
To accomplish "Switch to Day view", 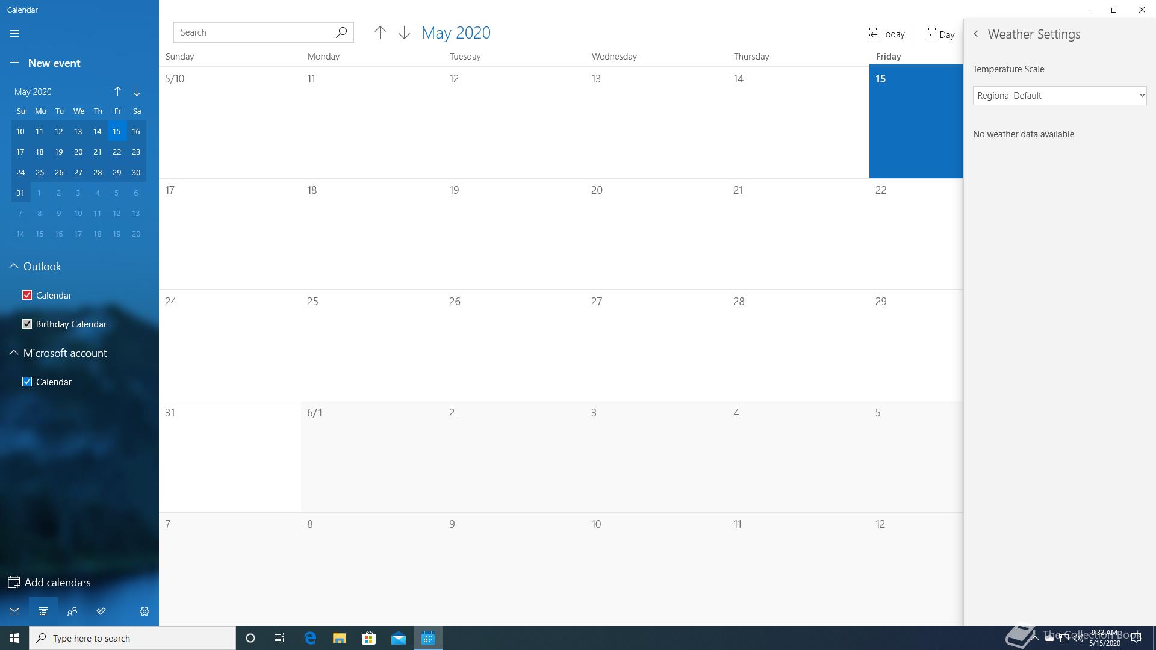I will coord(940,34).
